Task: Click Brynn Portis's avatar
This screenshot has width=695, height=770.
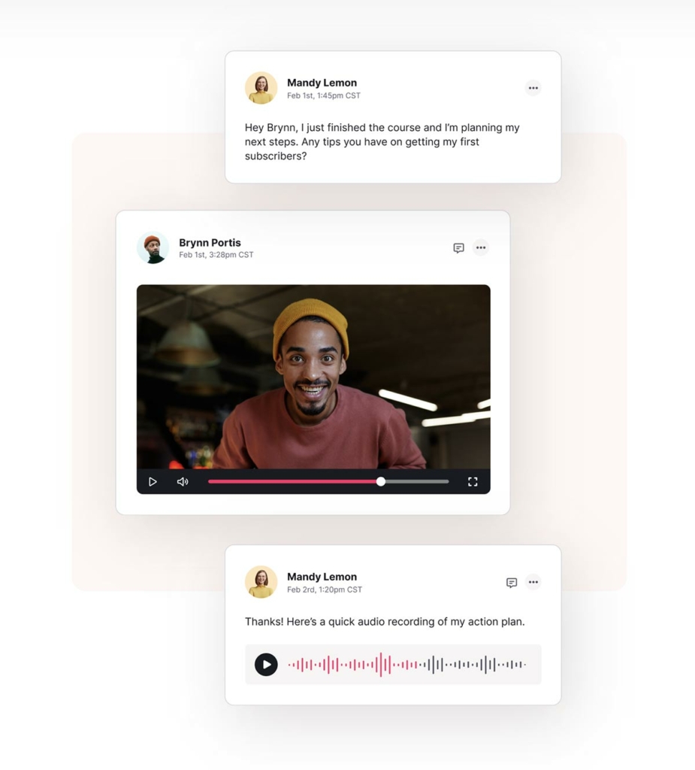Action: pos(153,247)
